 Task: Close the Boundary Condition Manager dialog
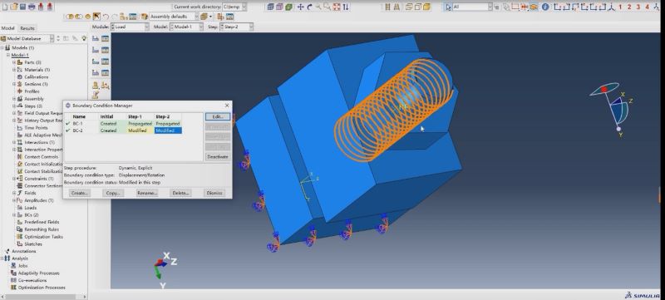pyautogui.click(x=227, y=105)
